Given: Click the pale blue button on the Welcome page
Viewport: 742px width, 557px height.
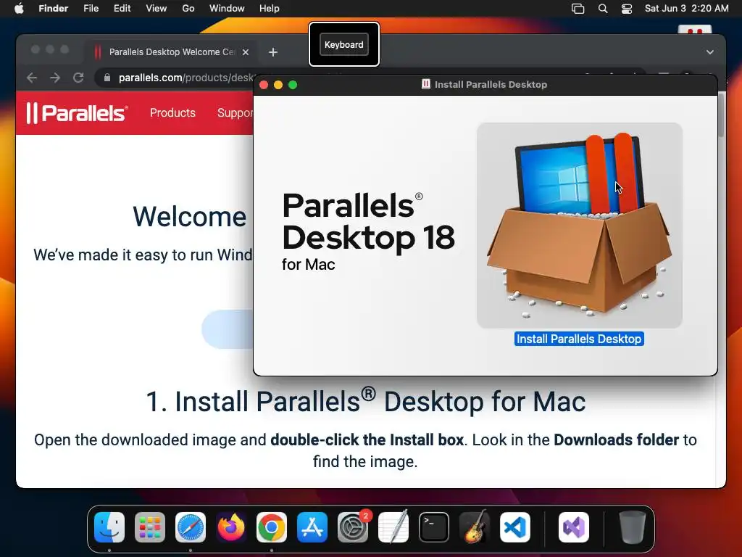Looking at the screenshot, I should click(x=228, y=330).
